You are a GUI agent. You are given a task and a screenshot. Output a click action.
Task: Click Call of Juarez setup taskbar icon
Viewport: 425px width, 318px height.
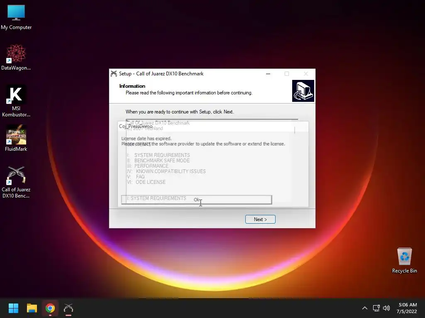pos(68,308)
